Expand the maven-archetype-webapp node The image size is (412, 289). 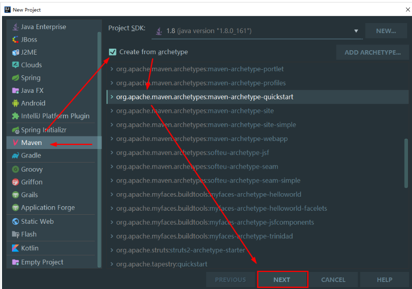(x=112, y=138)
